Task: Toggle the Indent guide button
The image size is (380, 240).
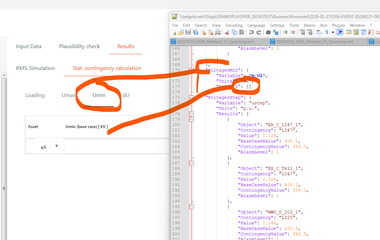Action: point(340,32)
